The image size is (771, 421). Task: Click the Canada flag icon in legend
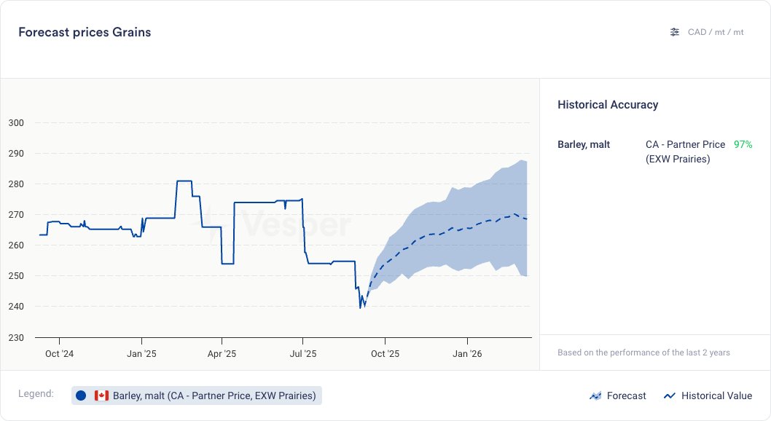tap(101, 396)
